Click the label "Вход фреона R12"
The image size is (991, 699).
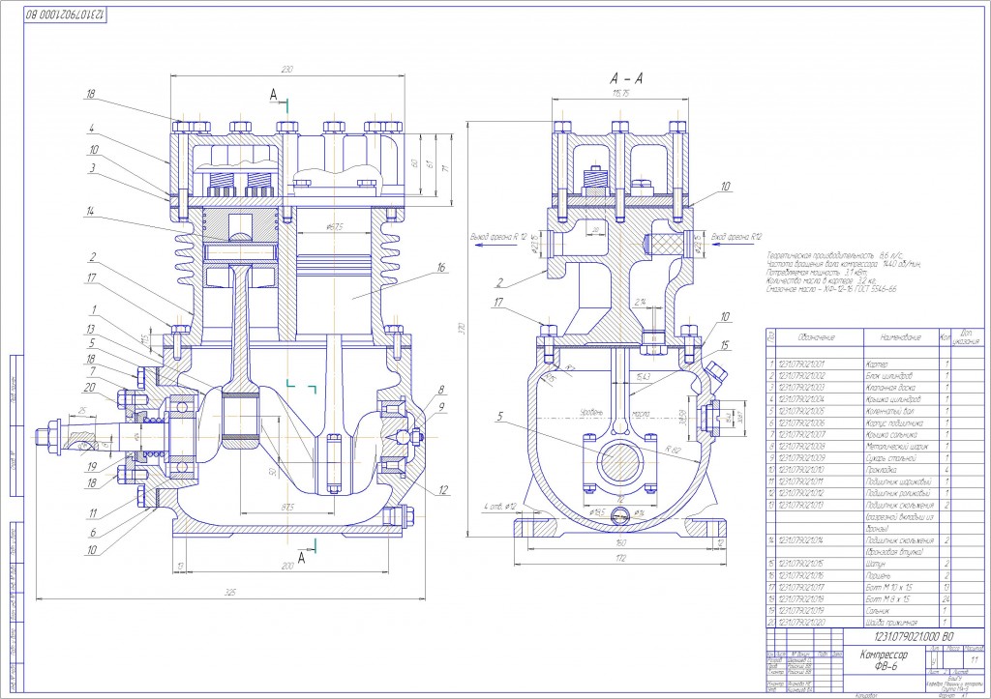pyautogui.click(x=736, y=237)
